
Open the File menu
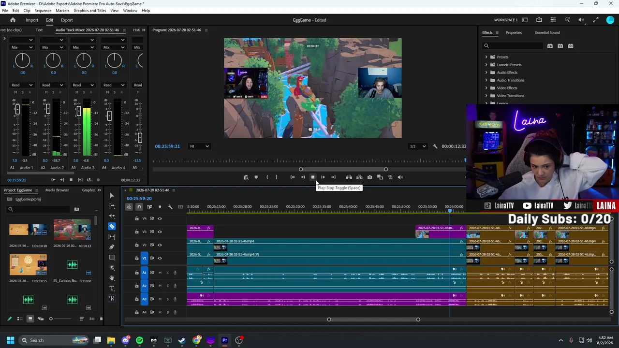[x=5, y=11]
